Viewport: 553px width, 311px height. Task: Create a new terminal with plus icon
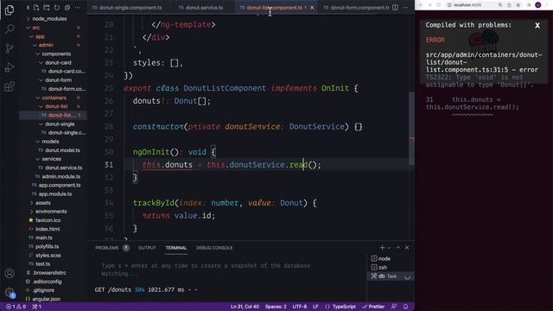[x=382, y=248]
